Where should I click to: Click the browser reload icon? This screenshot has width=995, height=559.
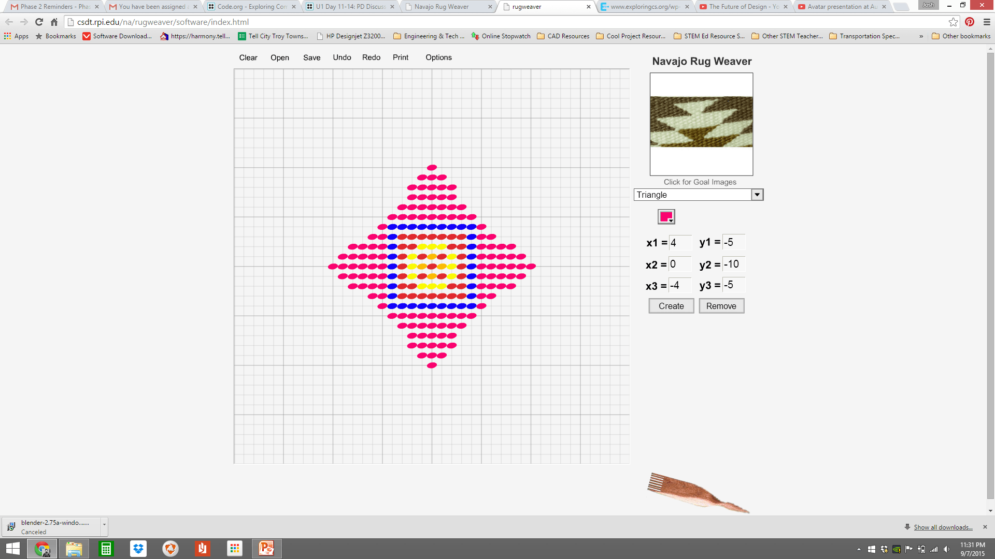point(39,22)
